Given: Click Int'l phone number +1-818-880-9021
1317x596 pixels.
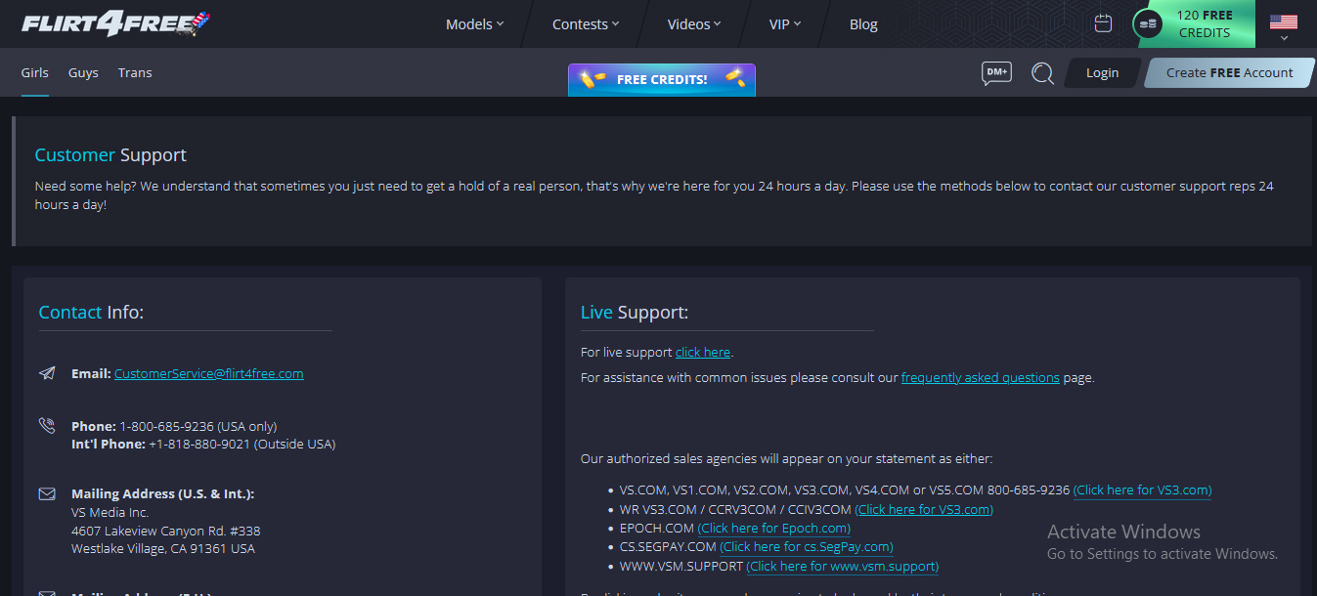Looking at the screenshot, I should pyautogui.click(x=241, y=444).
